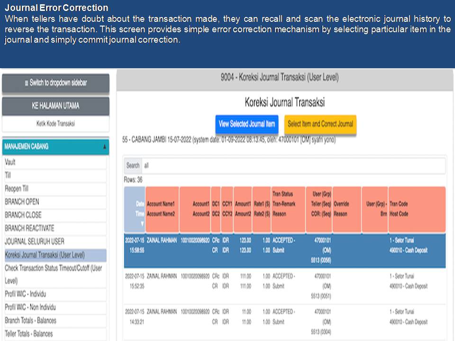Open the Till menu item
The height and width of the screenshot is (341, 455).
(55, 175)
